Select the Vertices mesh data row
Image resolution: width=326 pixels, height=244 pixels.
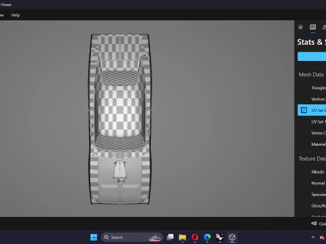312,99
